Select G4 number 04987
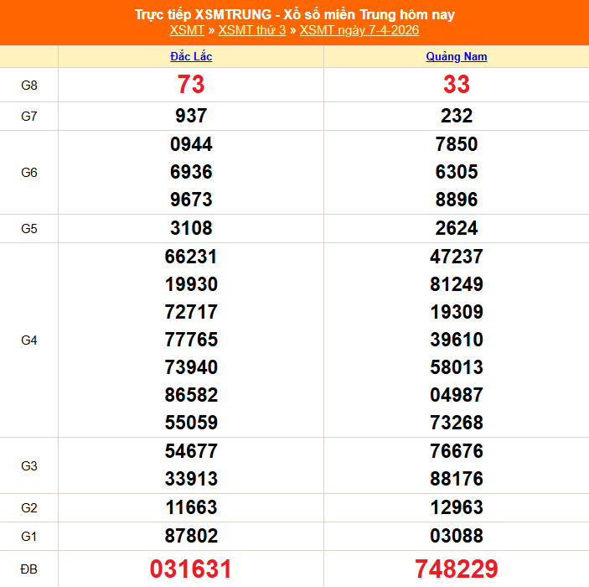 [457, 395]
